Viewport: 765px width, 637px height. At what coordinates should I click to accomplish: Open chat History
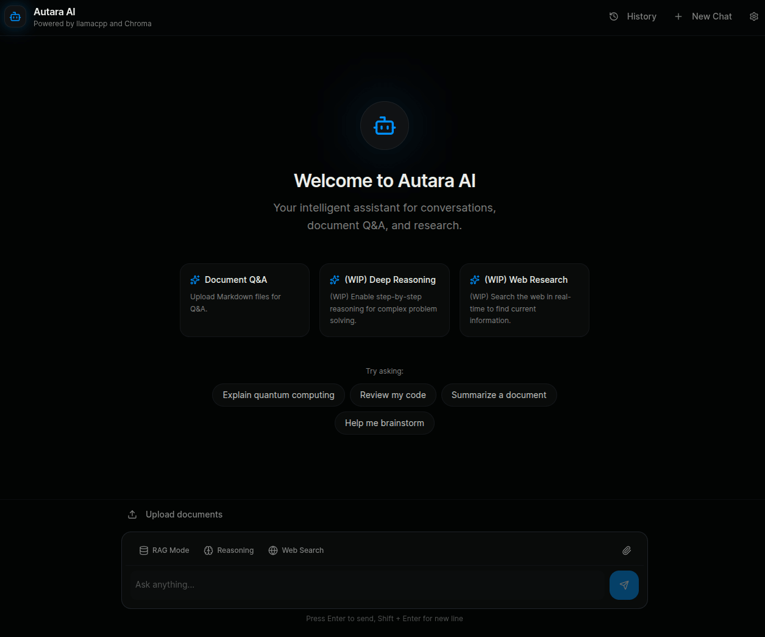633,16
